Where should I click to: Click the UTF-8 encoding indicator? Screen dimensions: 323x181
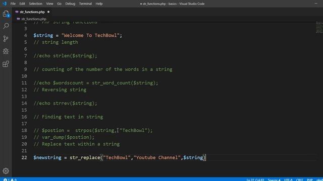tap(288, 179)
